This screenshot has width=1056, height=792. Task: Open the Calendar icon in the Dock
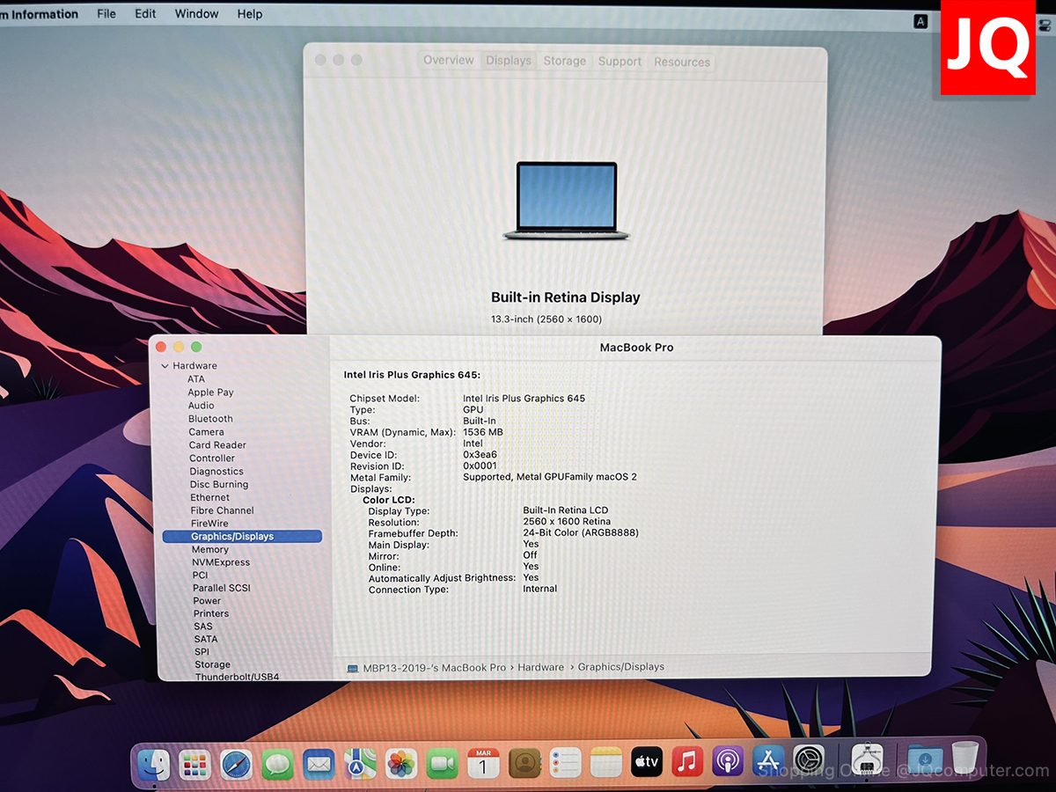pos(483,764)
